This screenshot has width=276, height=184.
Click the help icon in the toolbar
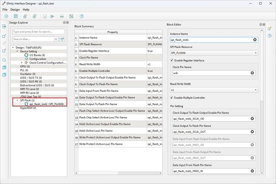point(81,16)
